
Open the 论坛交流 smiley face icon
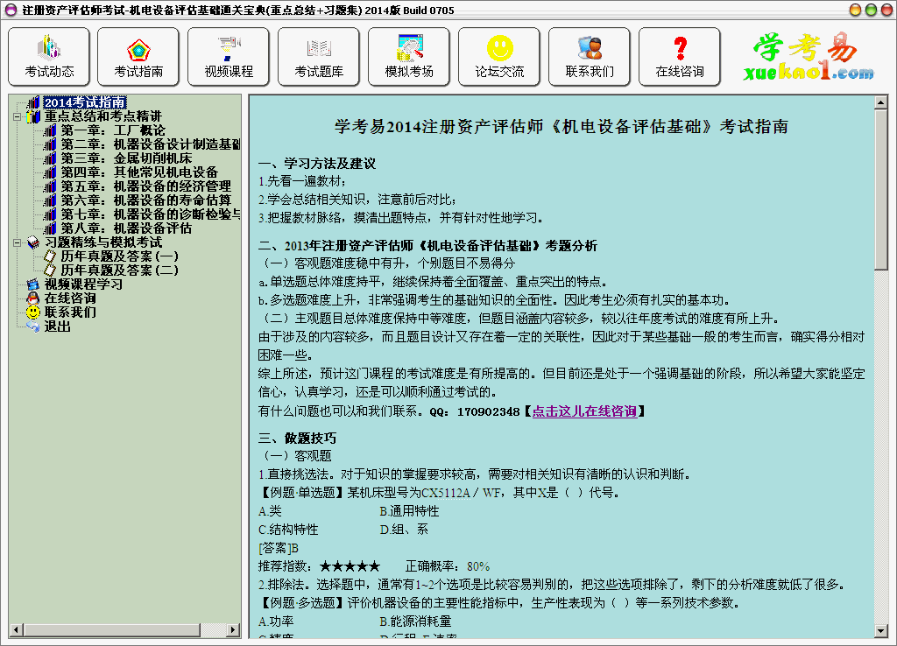[499, 57]
